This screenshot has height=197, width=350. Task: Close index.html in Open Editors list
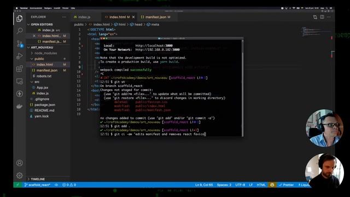click(x=34, y=36)
